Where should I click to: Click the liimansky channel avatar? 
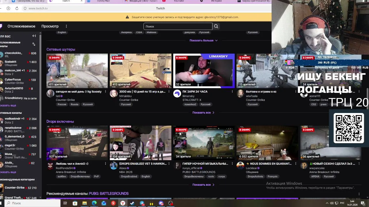[x=177, y=93]
